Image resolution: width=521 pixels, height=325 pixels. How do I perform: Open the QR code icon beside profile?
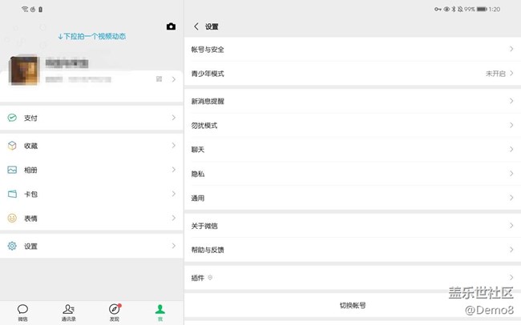pyautogui.click(x=160, y=78)
